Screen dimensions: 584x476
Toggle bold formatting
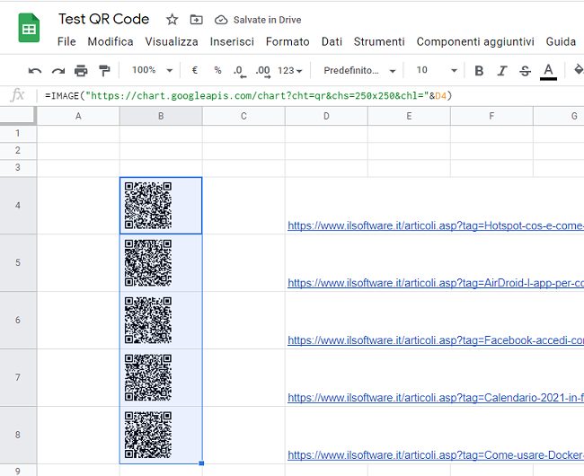(479, 70)
